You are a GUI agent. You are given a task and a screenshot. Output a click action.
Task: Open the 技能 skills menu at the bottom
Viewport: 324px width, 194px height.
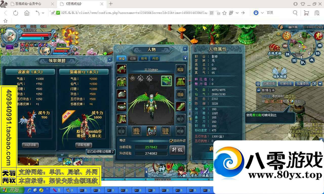pos(205,173)
